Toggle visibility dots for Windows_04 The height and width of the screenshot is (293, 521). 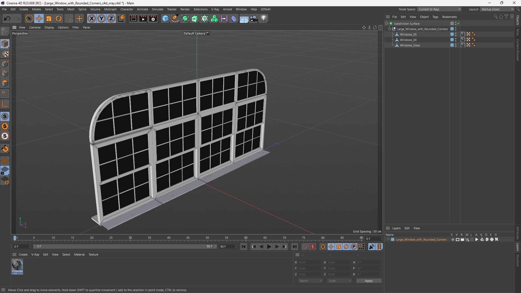click(x=456, y=40)
